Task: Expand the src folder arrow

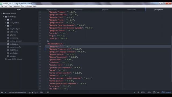Action: [x=6, y=26]
